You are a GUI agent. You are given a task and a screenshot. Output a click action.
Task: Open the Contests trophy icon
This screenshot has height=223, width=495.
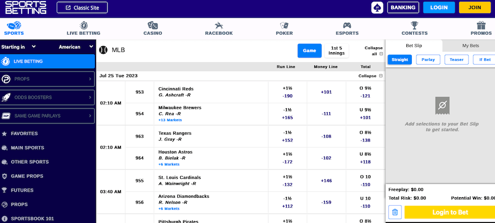(x=414, y=25)
